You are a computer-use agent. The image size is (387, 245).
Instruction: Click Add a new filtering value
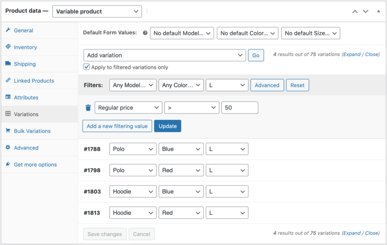coord(118,126)
